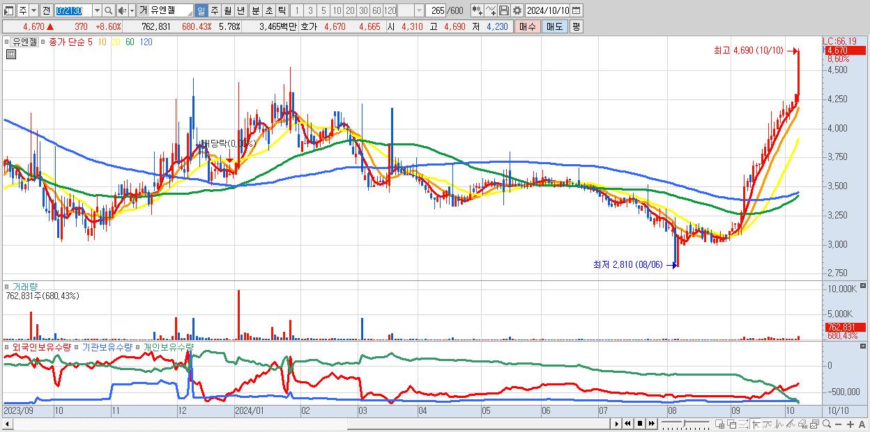The height and width of the screenshot is (432, 870).
Task: Switch to tick chart 틱 tab
Action: point(282,10)
